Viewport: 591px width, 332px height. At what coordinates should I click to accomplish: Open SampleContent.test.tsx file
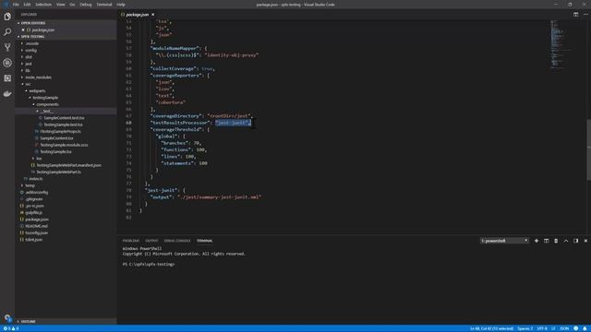coord(64,118)
